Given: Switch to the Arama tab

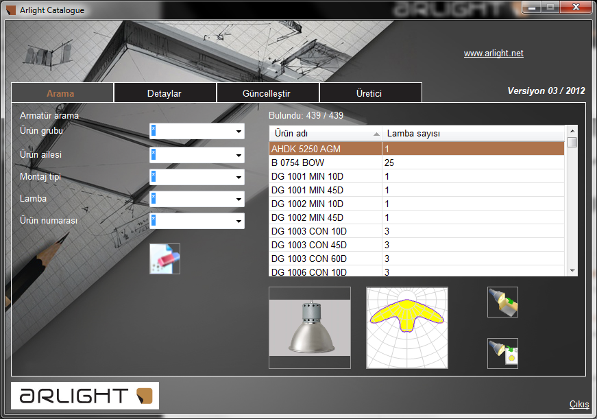Looking at the screenshot, I should (x=62, y=93).
